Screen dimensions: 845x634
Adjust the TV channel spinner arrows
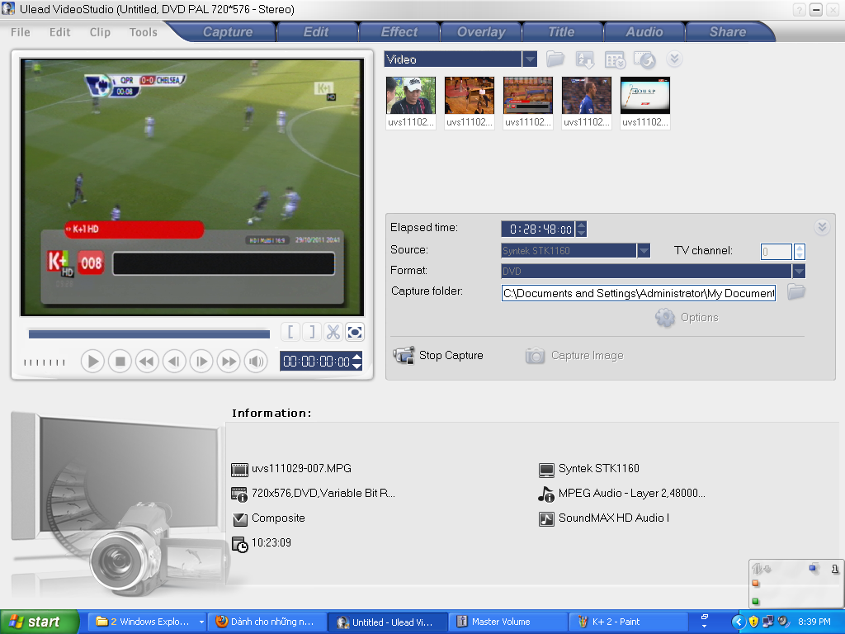[x=800, y=251]
